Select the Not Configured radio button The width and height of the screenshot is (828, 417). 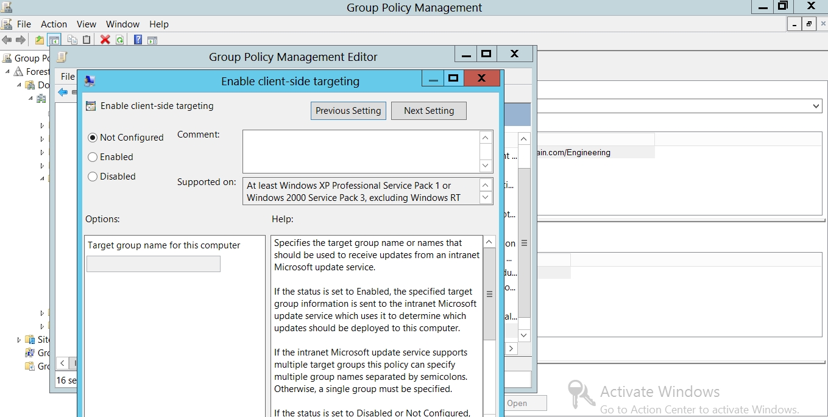93,138
